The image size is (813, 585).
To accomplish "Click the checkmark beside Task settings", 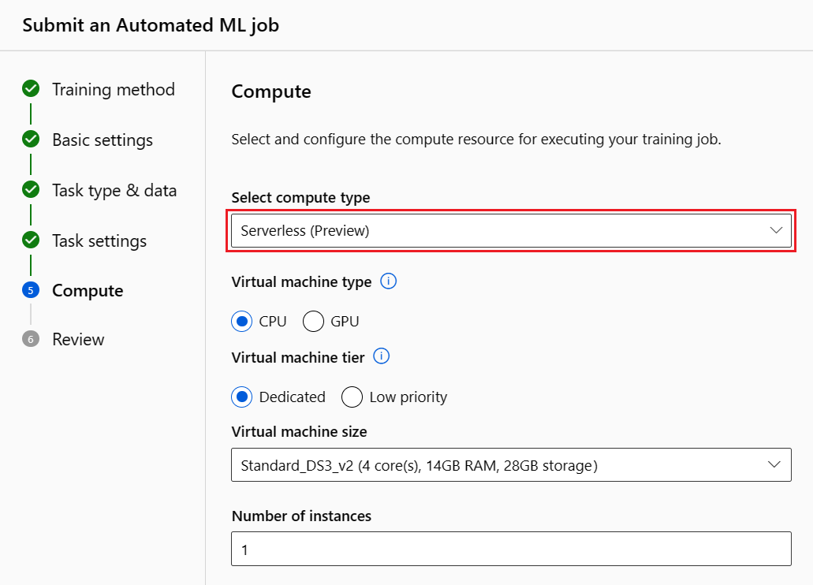I will coord(31,240).
